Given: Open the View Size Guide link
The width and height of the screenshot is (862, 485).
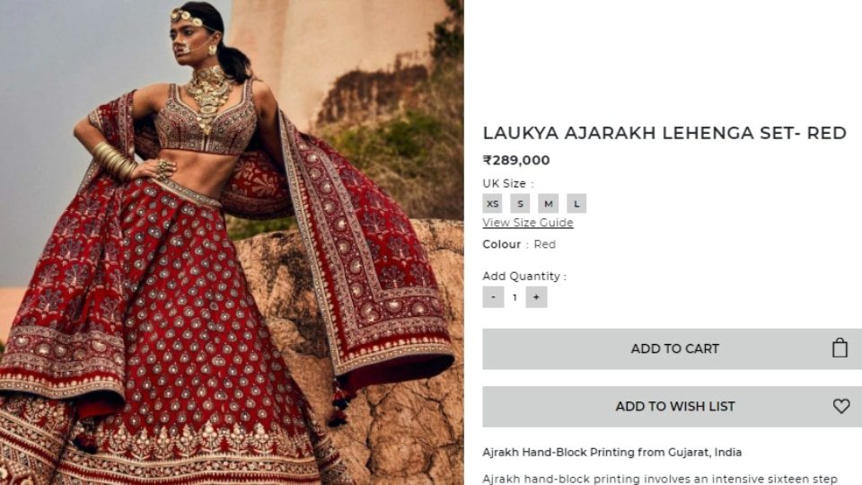Looking at the screenshot, I should 528,223.
